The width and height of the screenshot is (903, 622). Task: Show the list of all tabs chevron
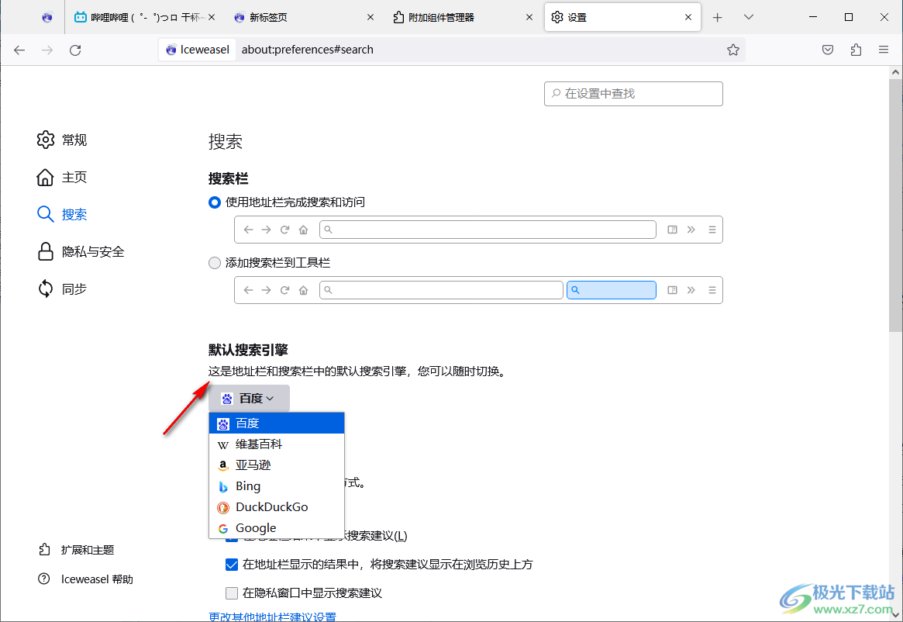click(749, 17)
